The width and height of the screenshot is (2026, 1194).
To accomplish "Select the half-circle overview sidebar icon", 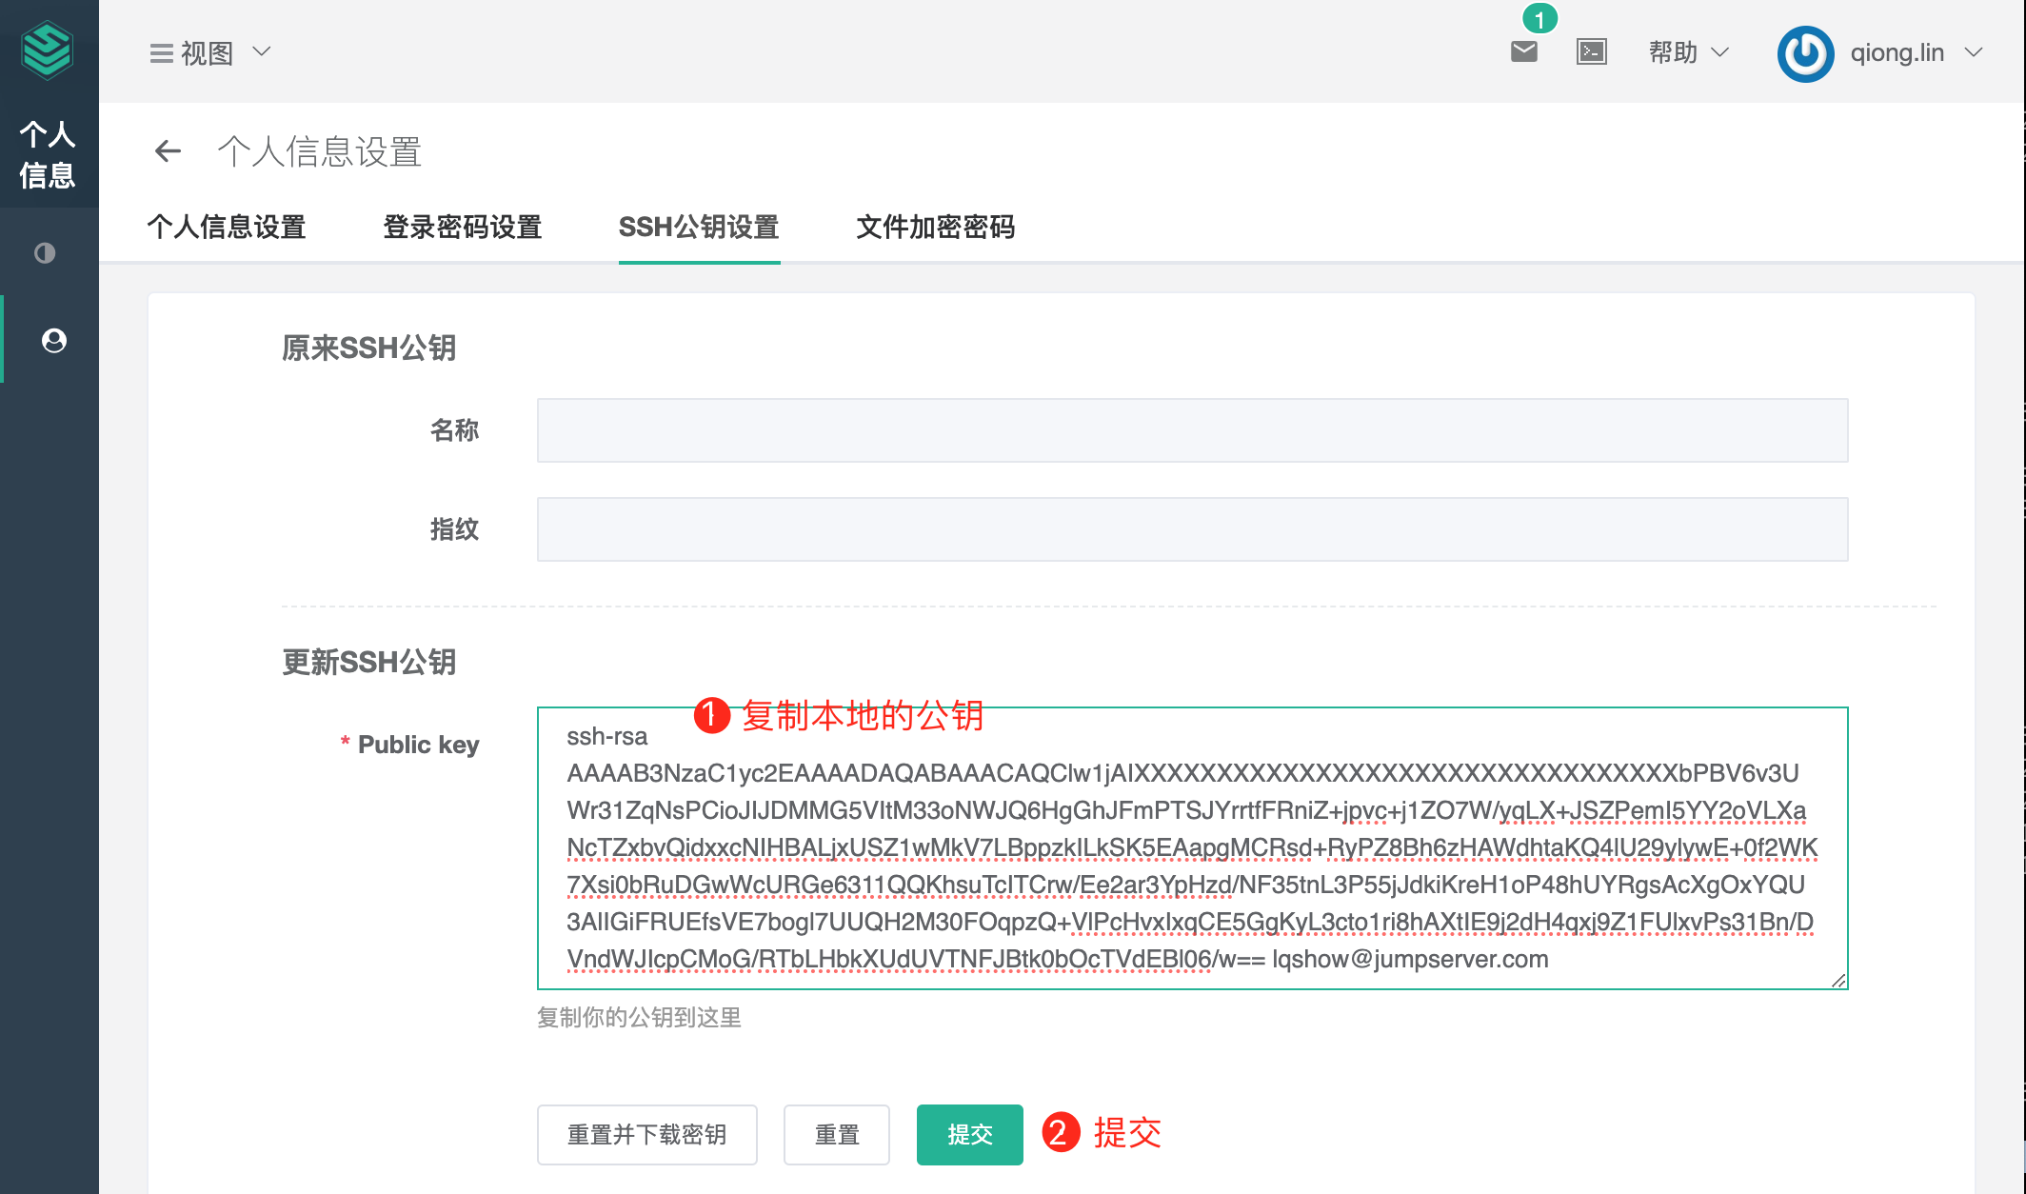I will pos(45,252).
